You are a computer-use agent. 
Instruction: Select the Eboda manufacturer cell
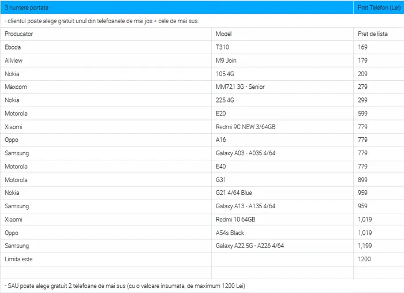106,47
